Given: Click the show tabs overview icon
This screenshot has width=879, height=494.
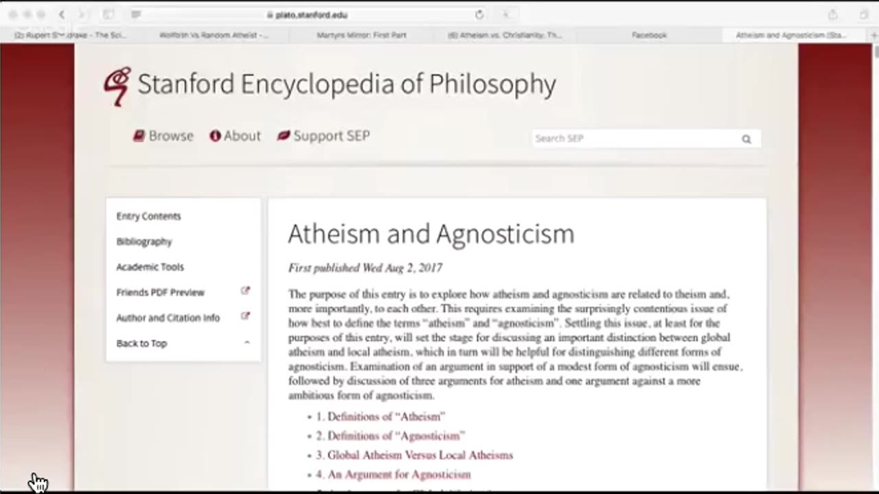Looking at the screenshot, I should [x=864, y=14].
